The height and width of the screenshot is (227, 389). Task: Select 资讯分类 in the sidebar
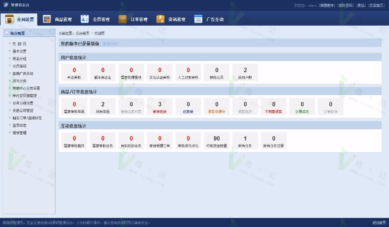coord(19,81)
